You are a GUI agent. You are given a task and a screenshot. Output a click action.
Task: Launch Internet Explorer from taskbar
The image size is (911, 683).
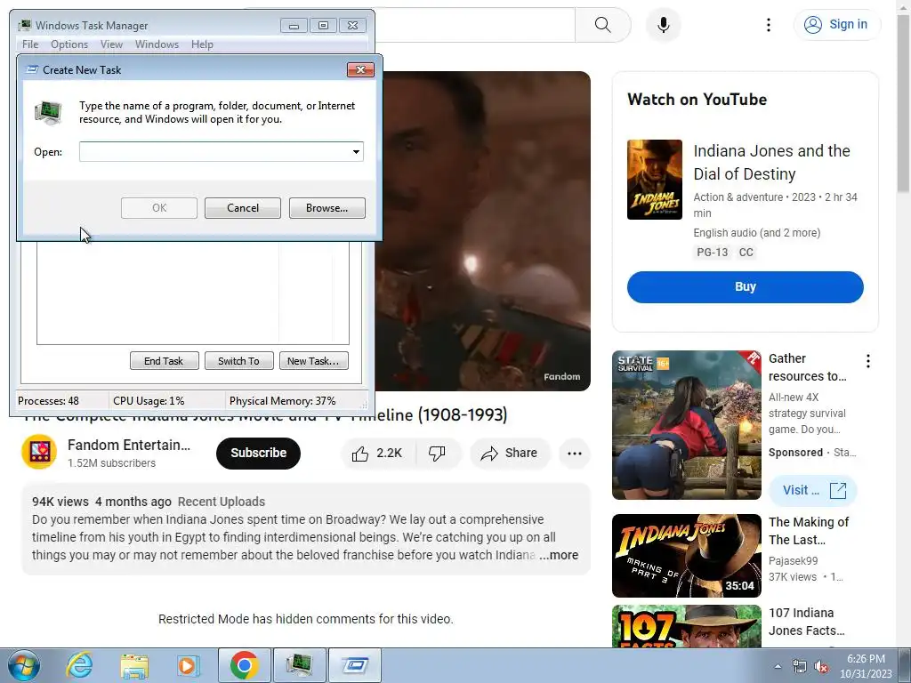79,665
